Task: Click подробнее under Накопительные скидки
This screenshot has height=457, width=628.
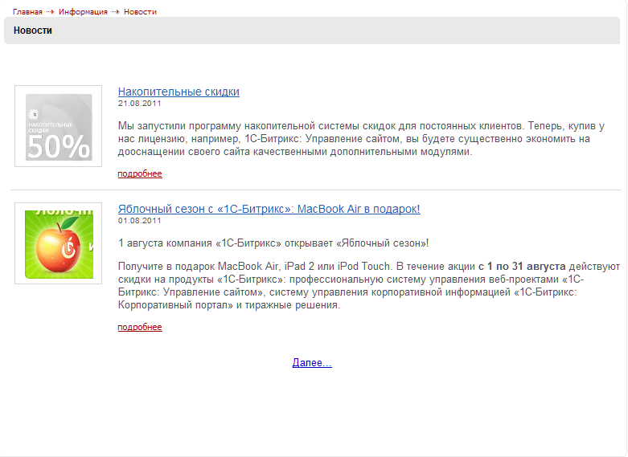Action: coord(140,173)
